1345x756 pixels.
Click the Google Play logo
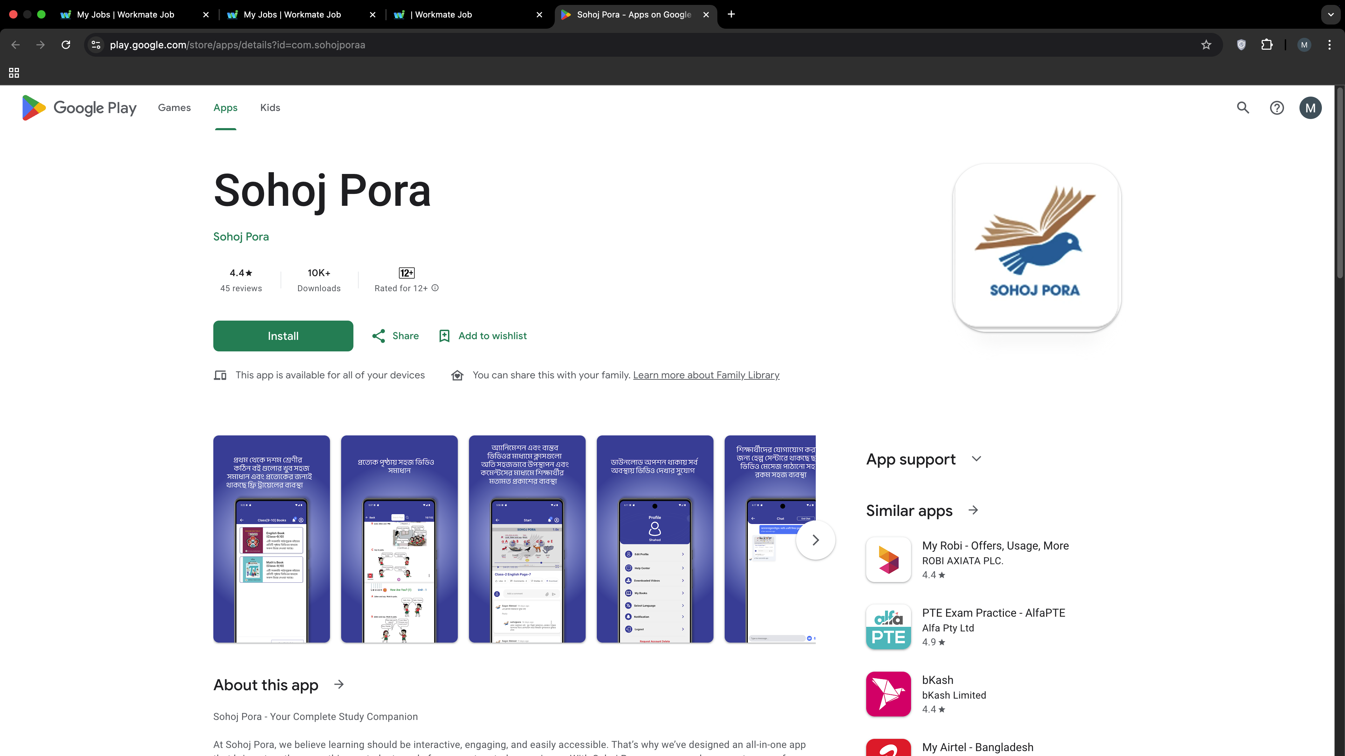(80, 107)
